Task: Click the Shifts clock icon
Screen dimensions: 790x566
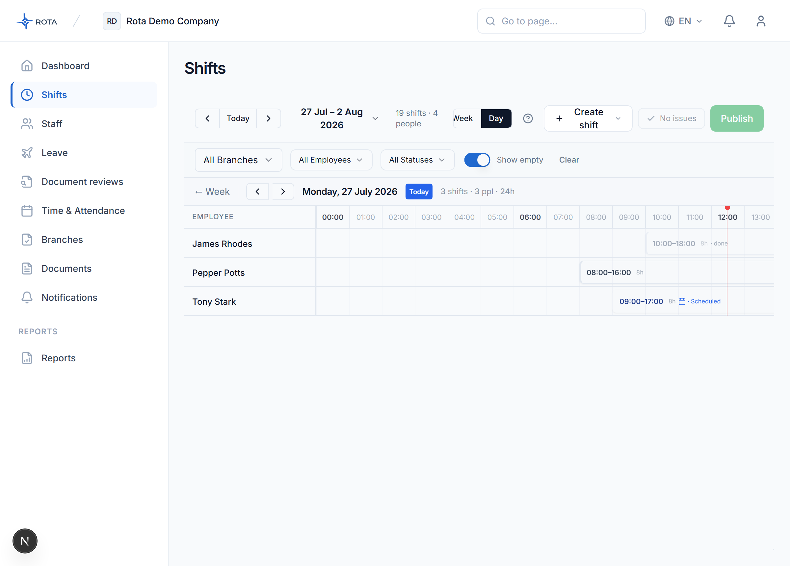Action: [27, 95]
